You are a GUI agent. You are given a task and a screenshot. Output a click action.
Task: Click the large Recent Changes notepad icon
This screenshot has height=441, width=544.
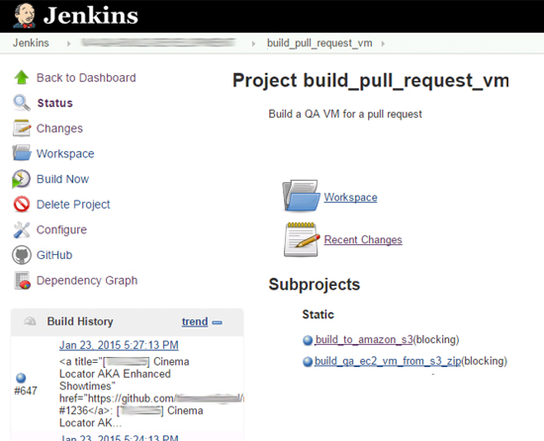pos(301,239)
